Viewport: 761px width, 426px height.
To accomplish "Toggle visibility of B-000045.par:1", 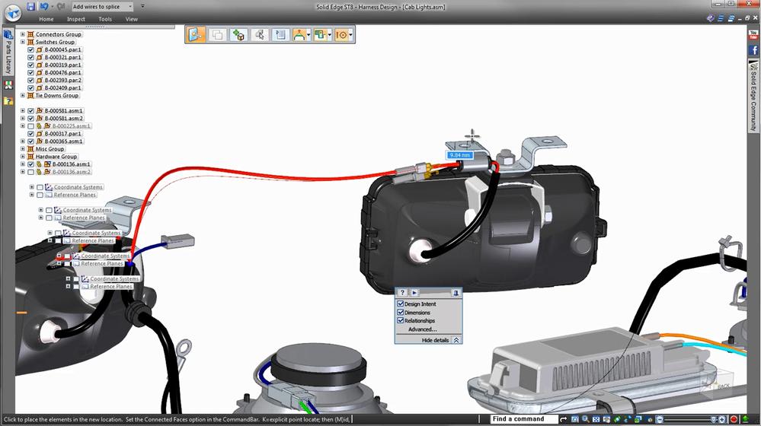I will pyautogui.click(x=31, y=49).
